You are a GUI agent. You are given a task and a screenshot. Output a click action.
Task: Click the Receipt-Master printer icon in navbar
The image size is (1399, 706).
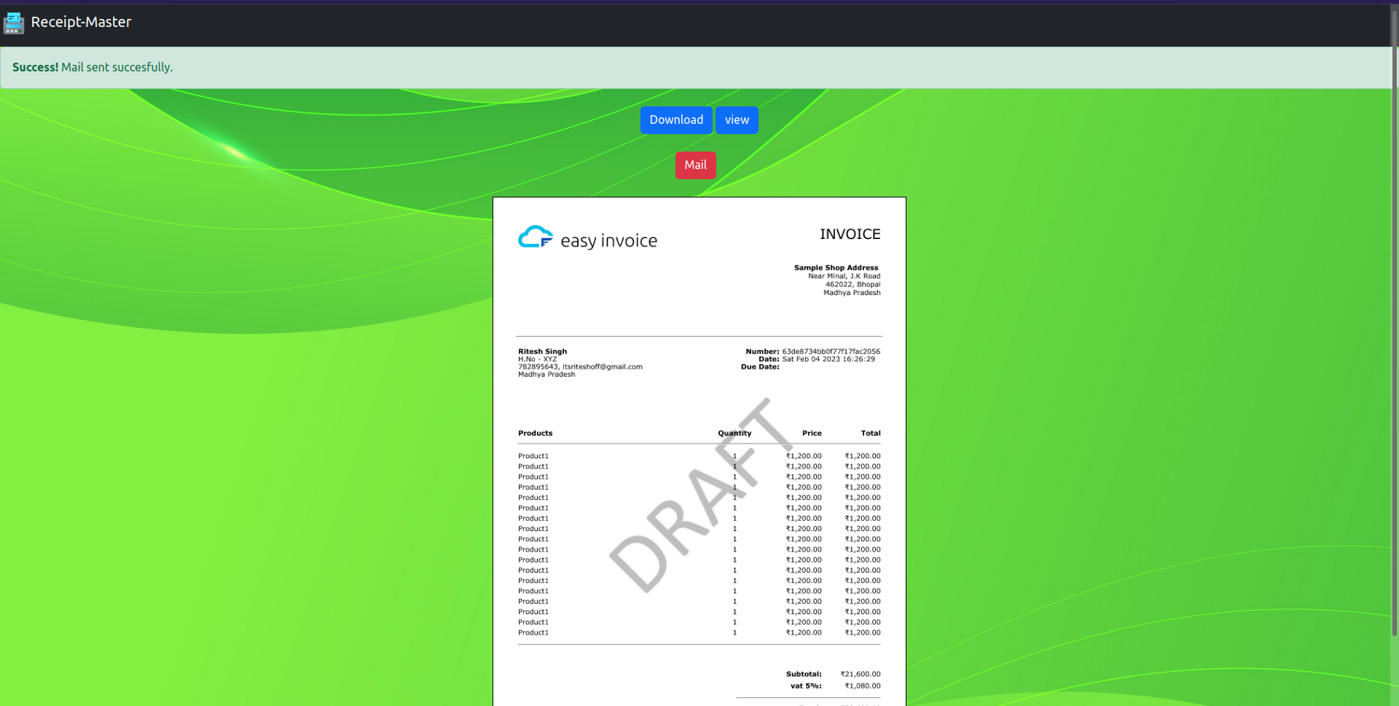tap(14, 23)
